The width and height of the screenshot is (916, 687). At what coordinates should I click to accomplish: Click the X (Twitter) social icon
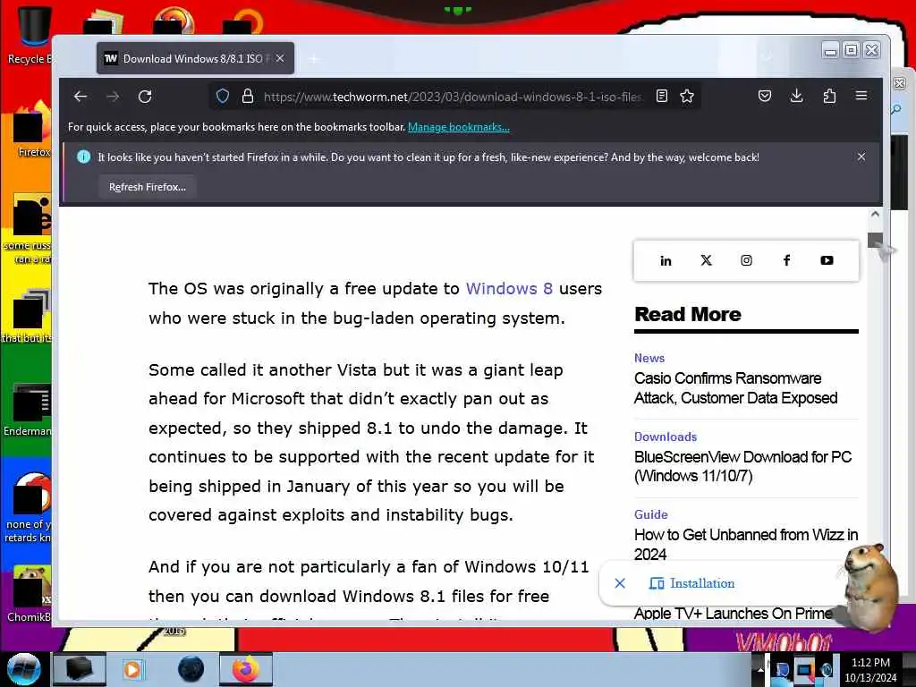coord(706,260)
